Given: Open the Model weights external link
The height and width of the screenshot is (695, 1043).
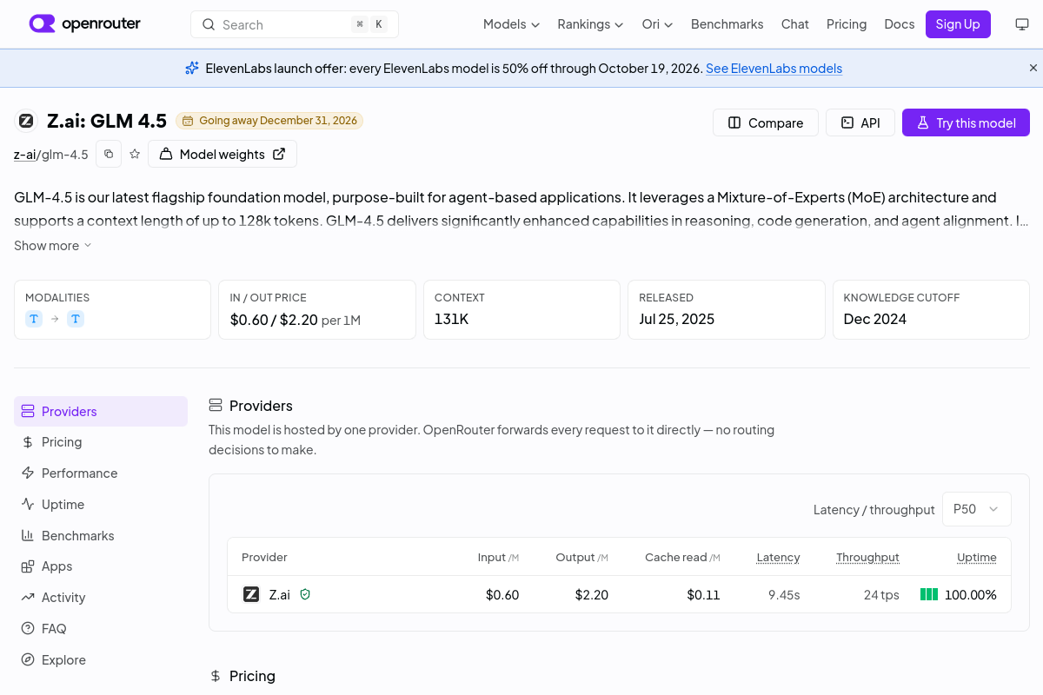Looking at the screenshot, I should [223, 154].
